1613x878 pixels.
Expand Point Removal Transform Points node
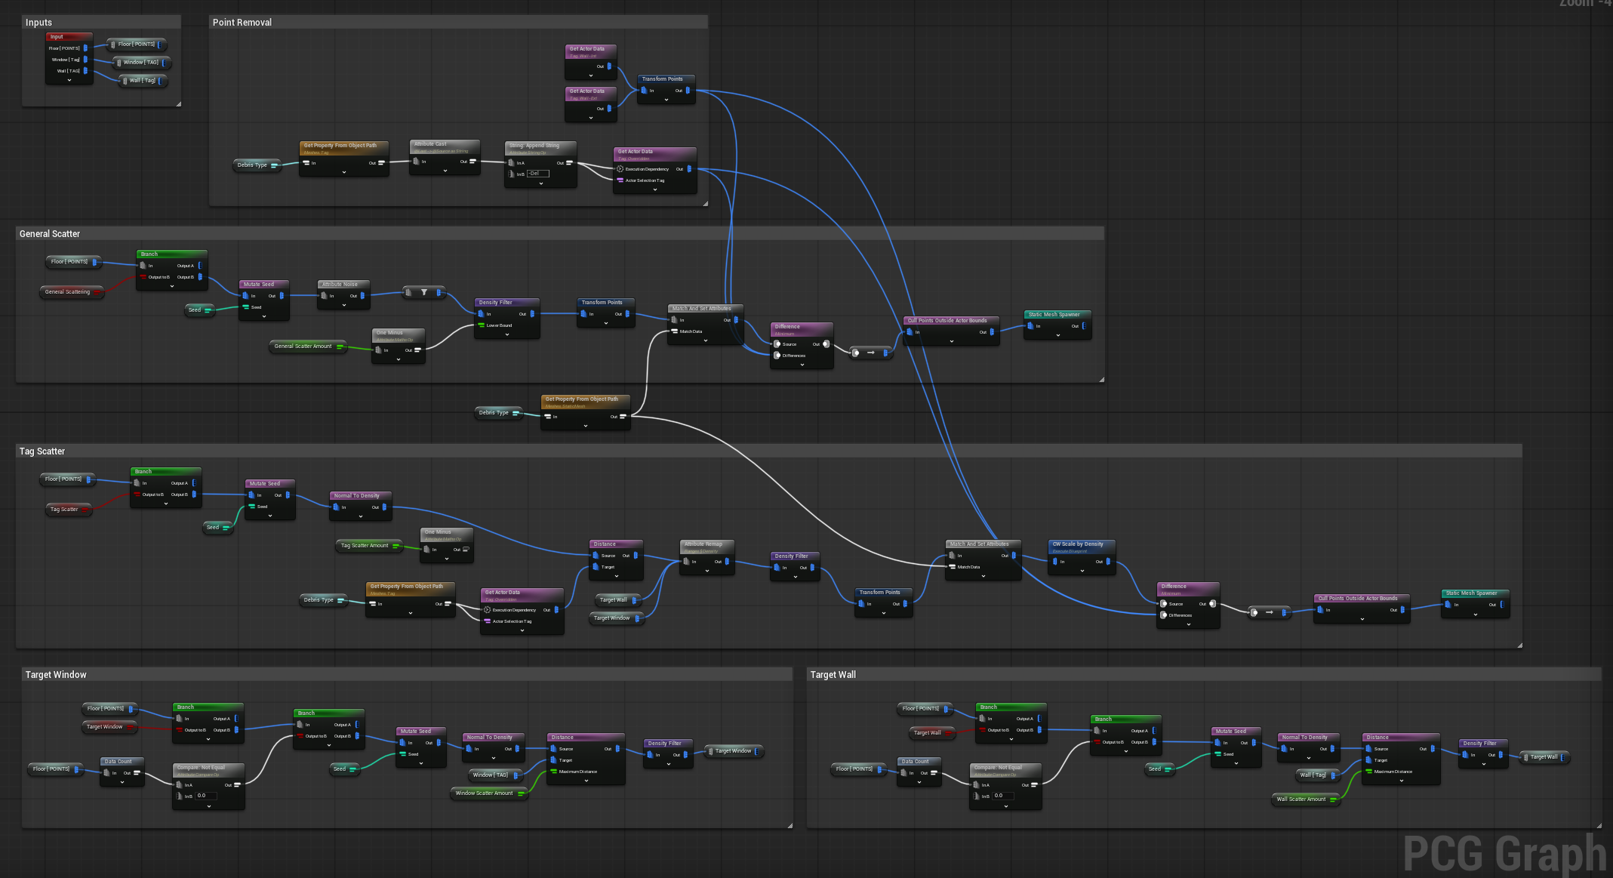(x=666, y=100)
